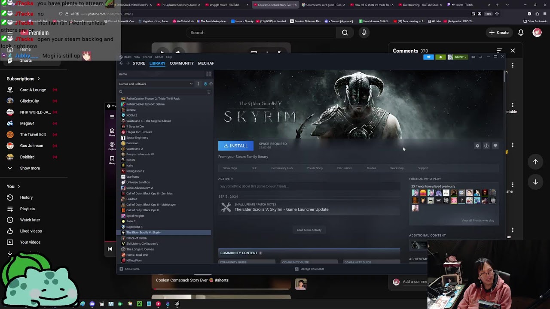The width and height of the screenshot is (550, 309).
Task: Toggle ready-to-play filter in Steam library
Action: pyautogui.click(x=211, y=84)
